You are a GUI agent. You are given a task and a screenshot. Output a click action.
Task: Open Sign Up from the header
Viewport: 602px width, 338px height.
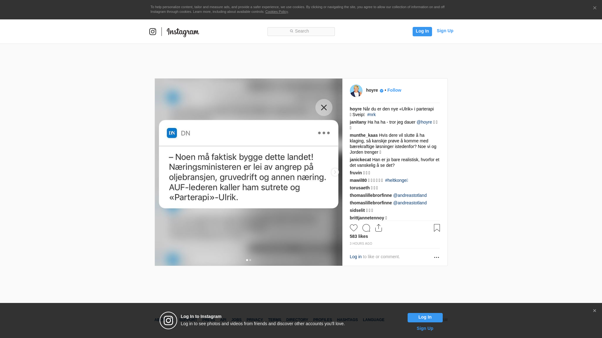coord(445,31)
